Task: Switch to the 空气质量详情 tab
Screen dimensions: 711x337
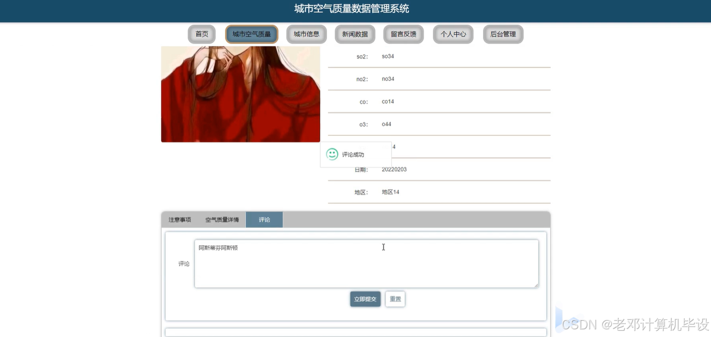Action: pos(222,220)
